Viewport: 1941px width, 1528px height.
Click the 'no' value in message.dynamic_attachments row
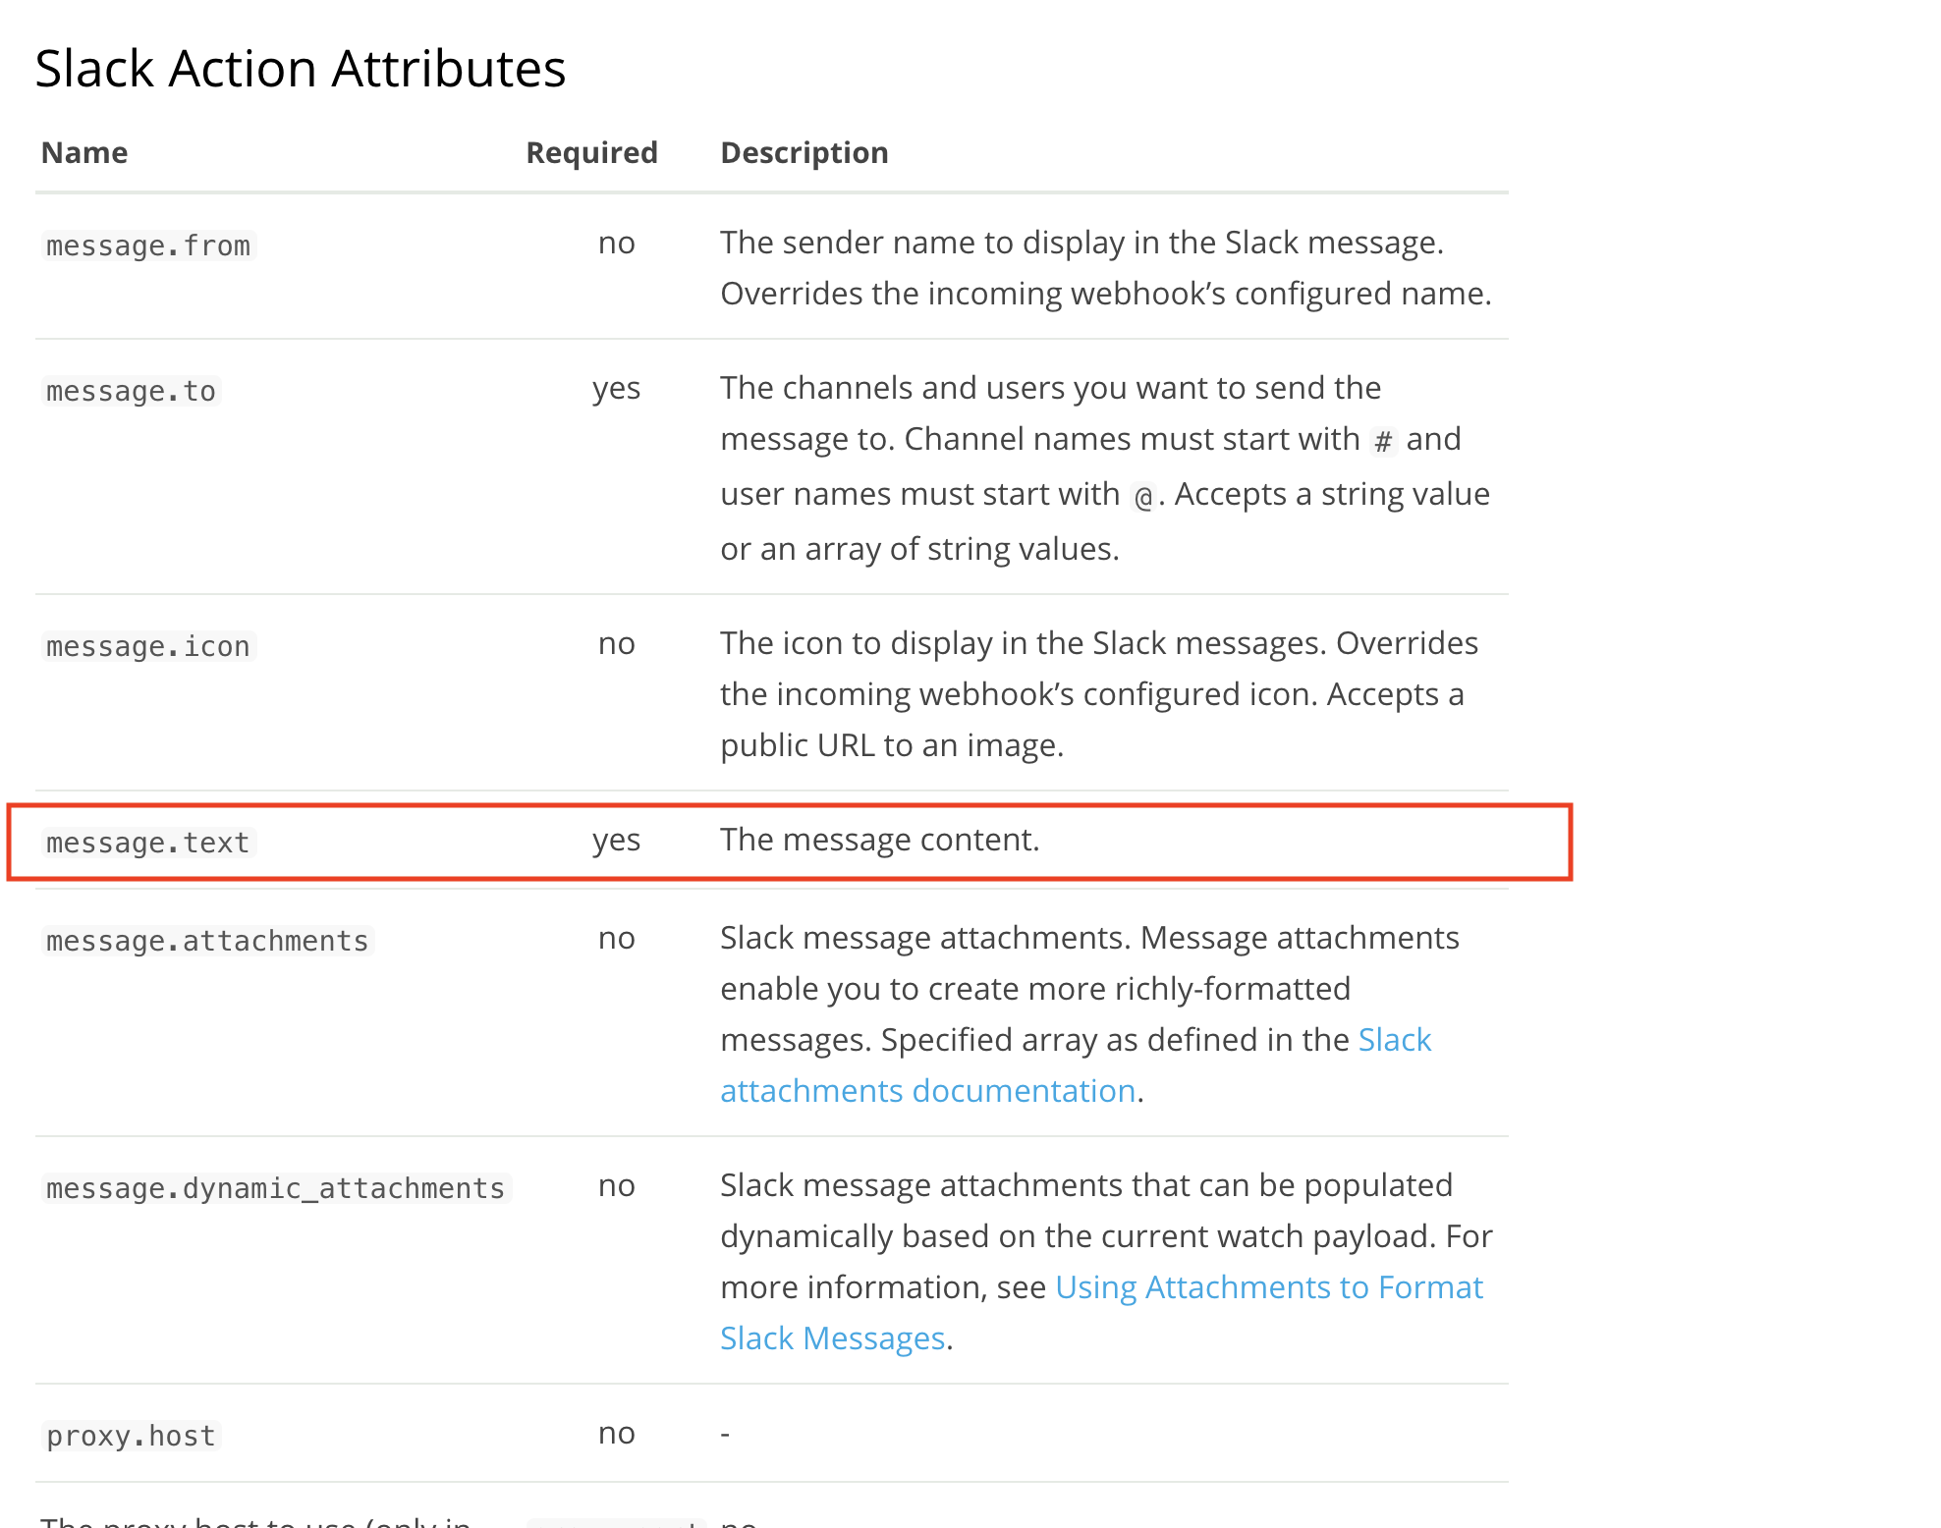click(x=616, y=1185)
